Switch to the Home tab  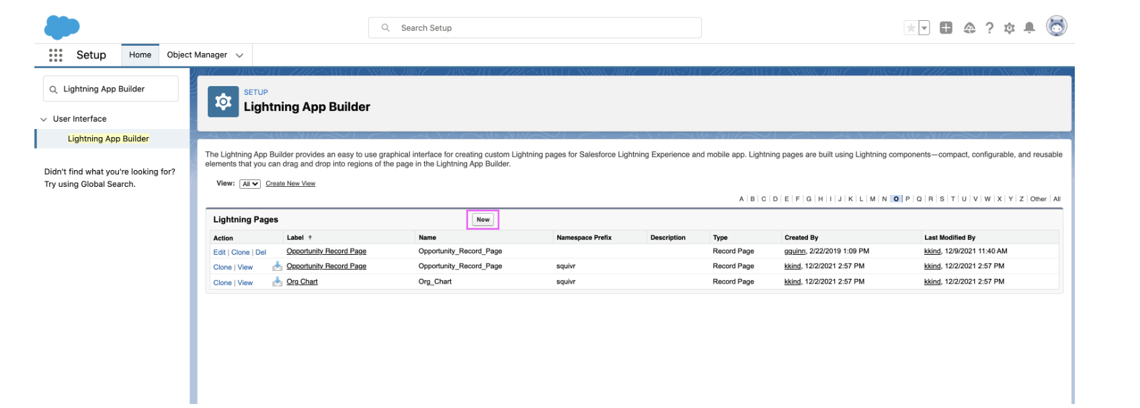tap(140, 55)
